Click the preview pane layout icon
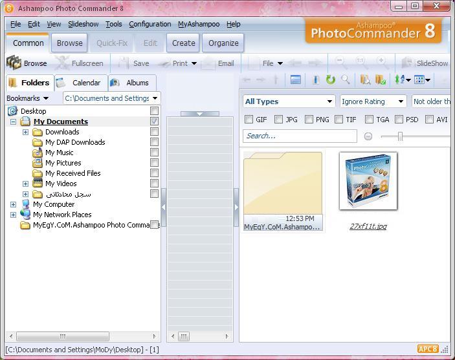The image size is (455, 360). (295, 79)
